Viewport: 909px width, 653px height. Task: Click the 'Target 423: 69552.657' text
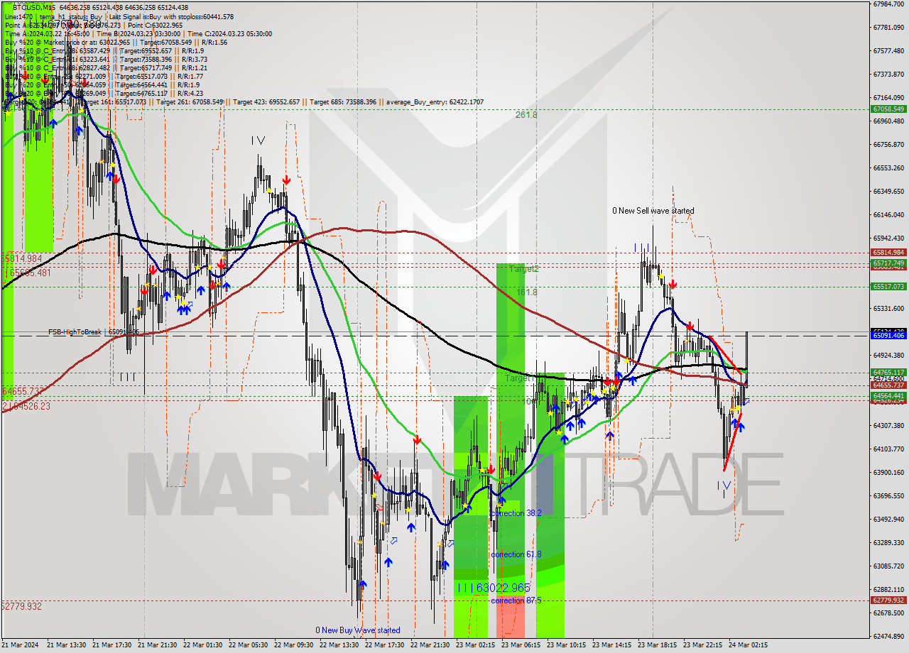coord(266,102)
